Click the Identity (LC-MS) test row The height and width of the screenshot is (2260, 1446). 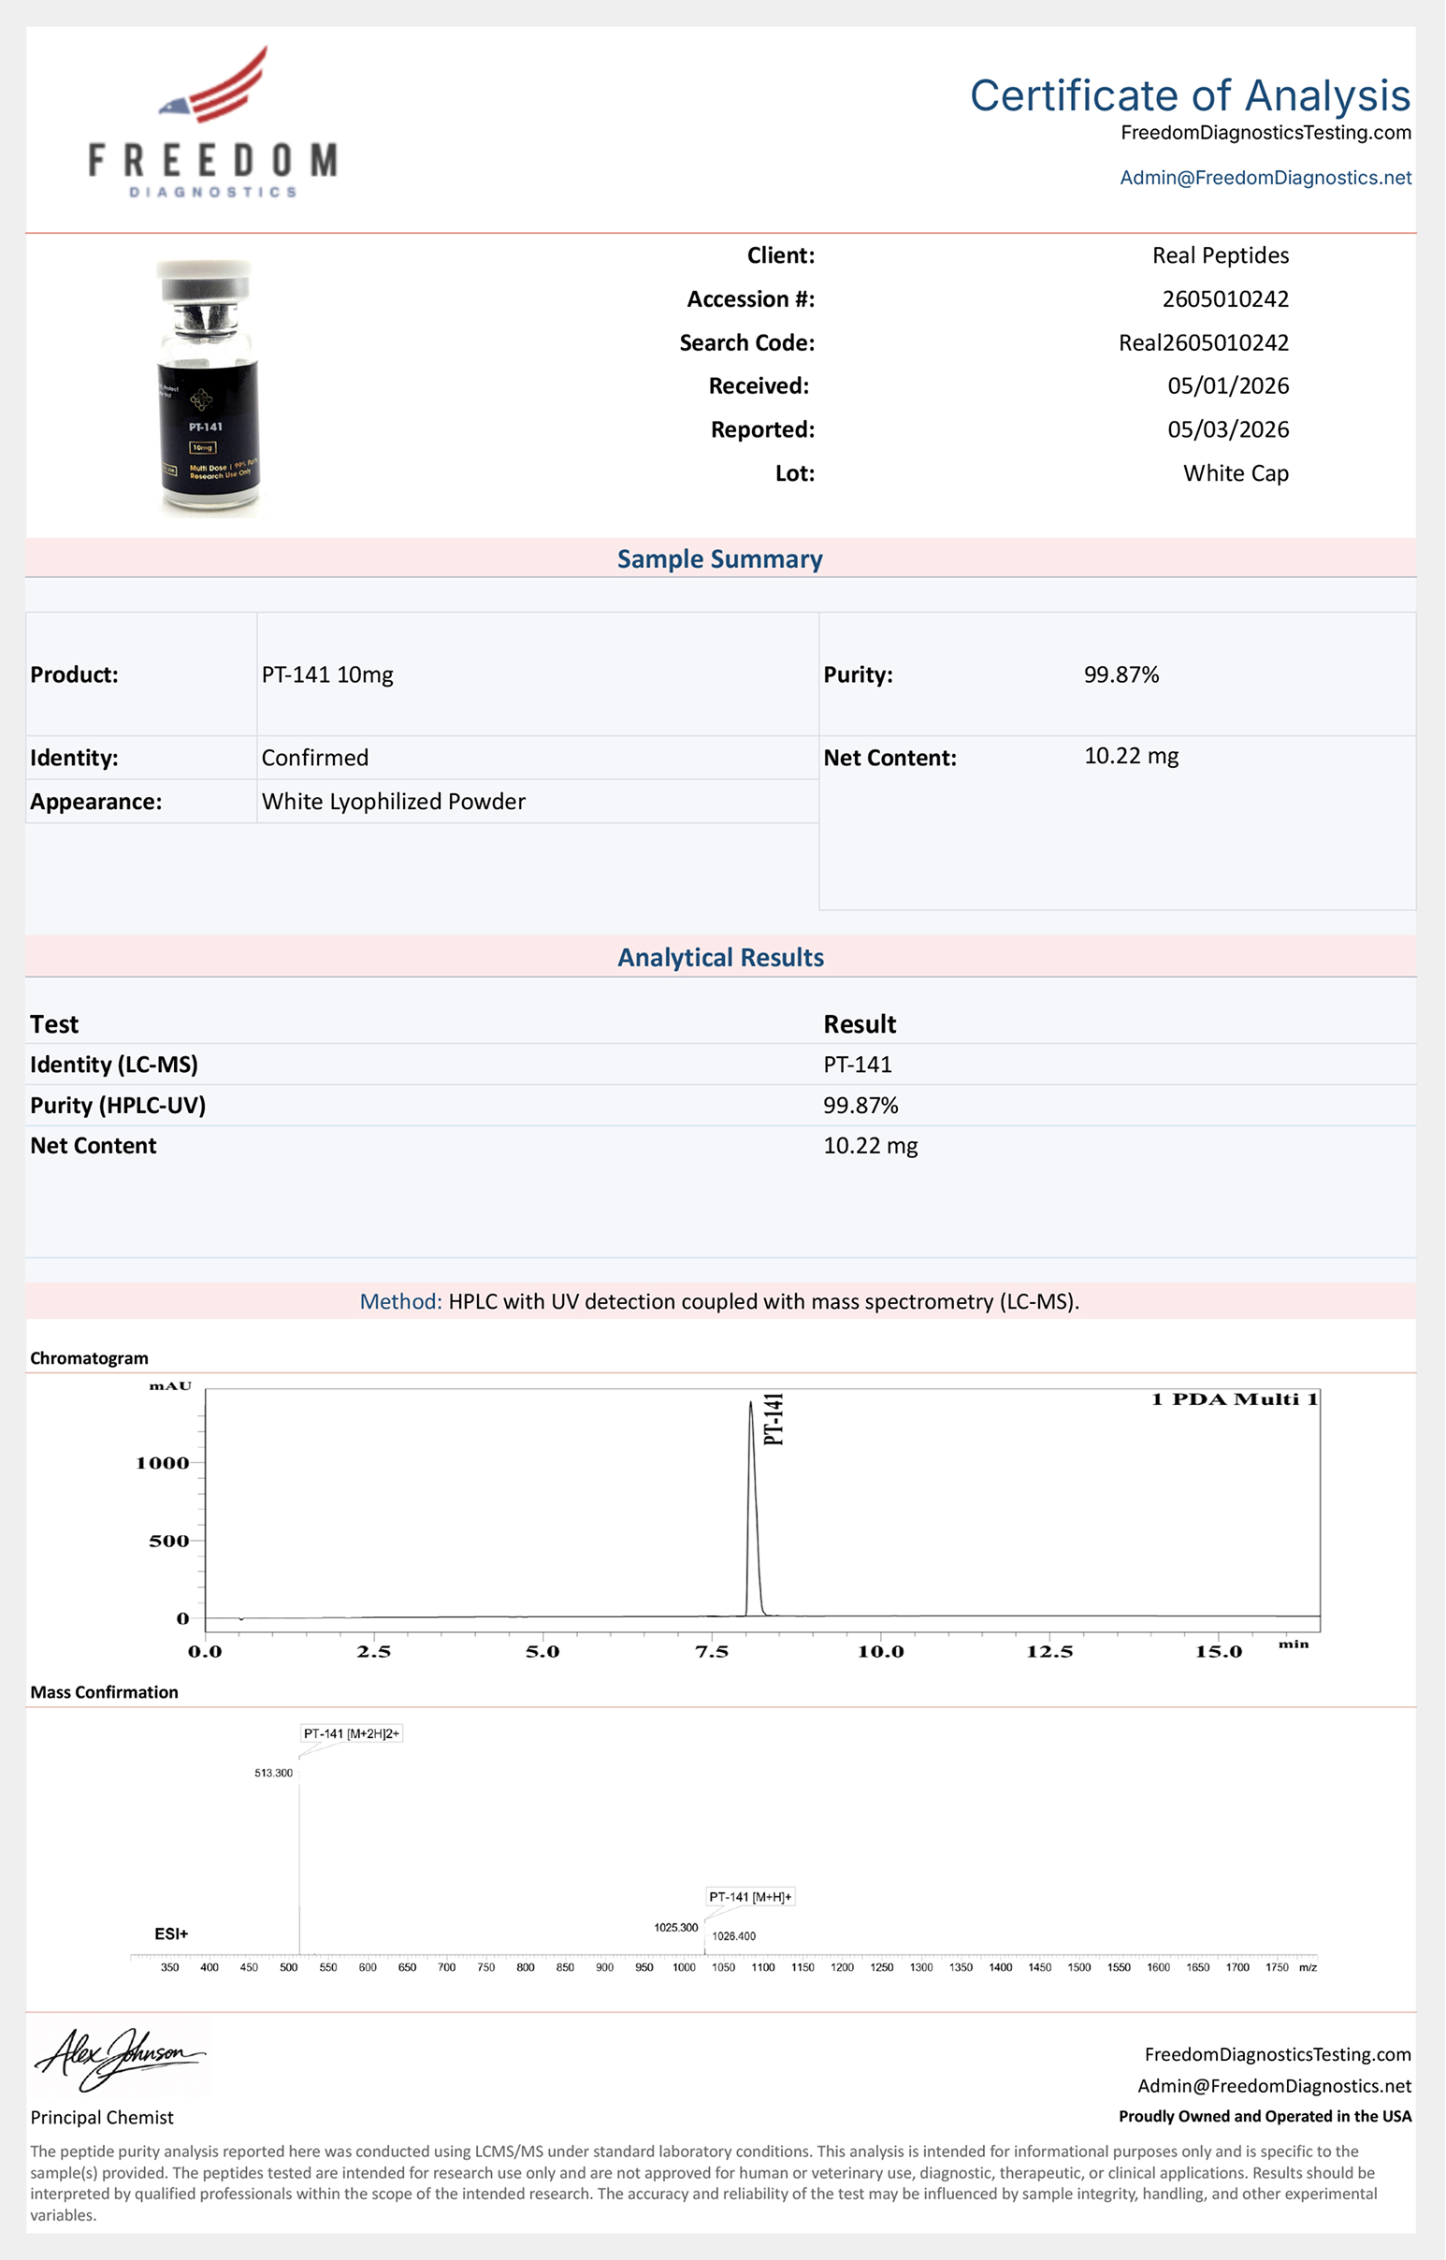(x=720, y=1065)
